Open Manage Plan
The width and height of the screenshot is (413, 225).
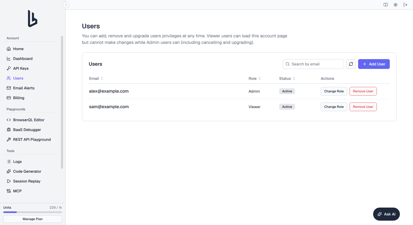click(33, 219)
